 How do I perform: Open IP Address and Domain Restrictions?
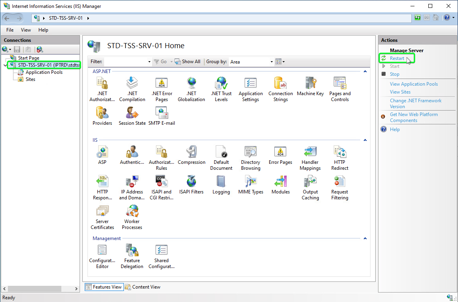click(132, 188)
